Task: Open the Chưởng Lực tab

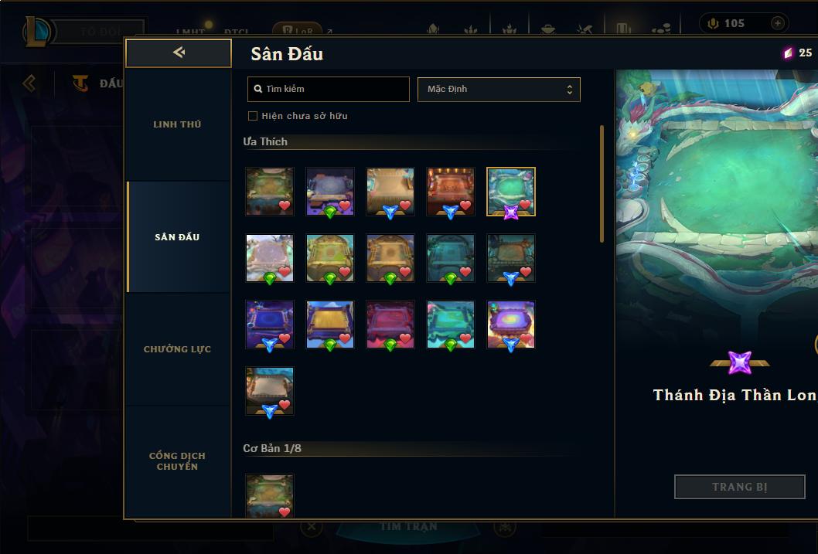Action: click(x=177, y=349)
